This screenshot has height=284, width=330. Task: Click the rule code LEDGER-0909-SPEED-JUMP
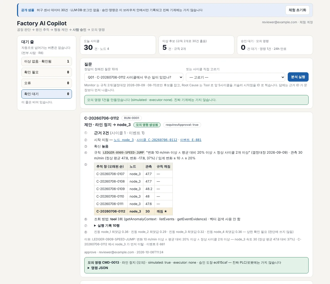pyautogui.click(x=123, y=153)
